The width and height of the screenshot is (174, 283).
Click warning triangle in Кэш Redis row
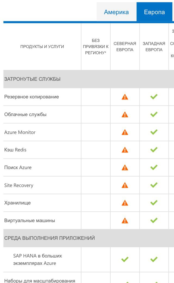pos(125,150)
